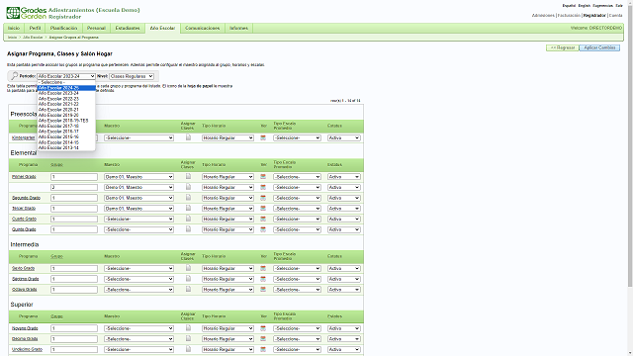The image size is (633, 356).
Task: Open the Personal tab
Action: tap(96, 29)
